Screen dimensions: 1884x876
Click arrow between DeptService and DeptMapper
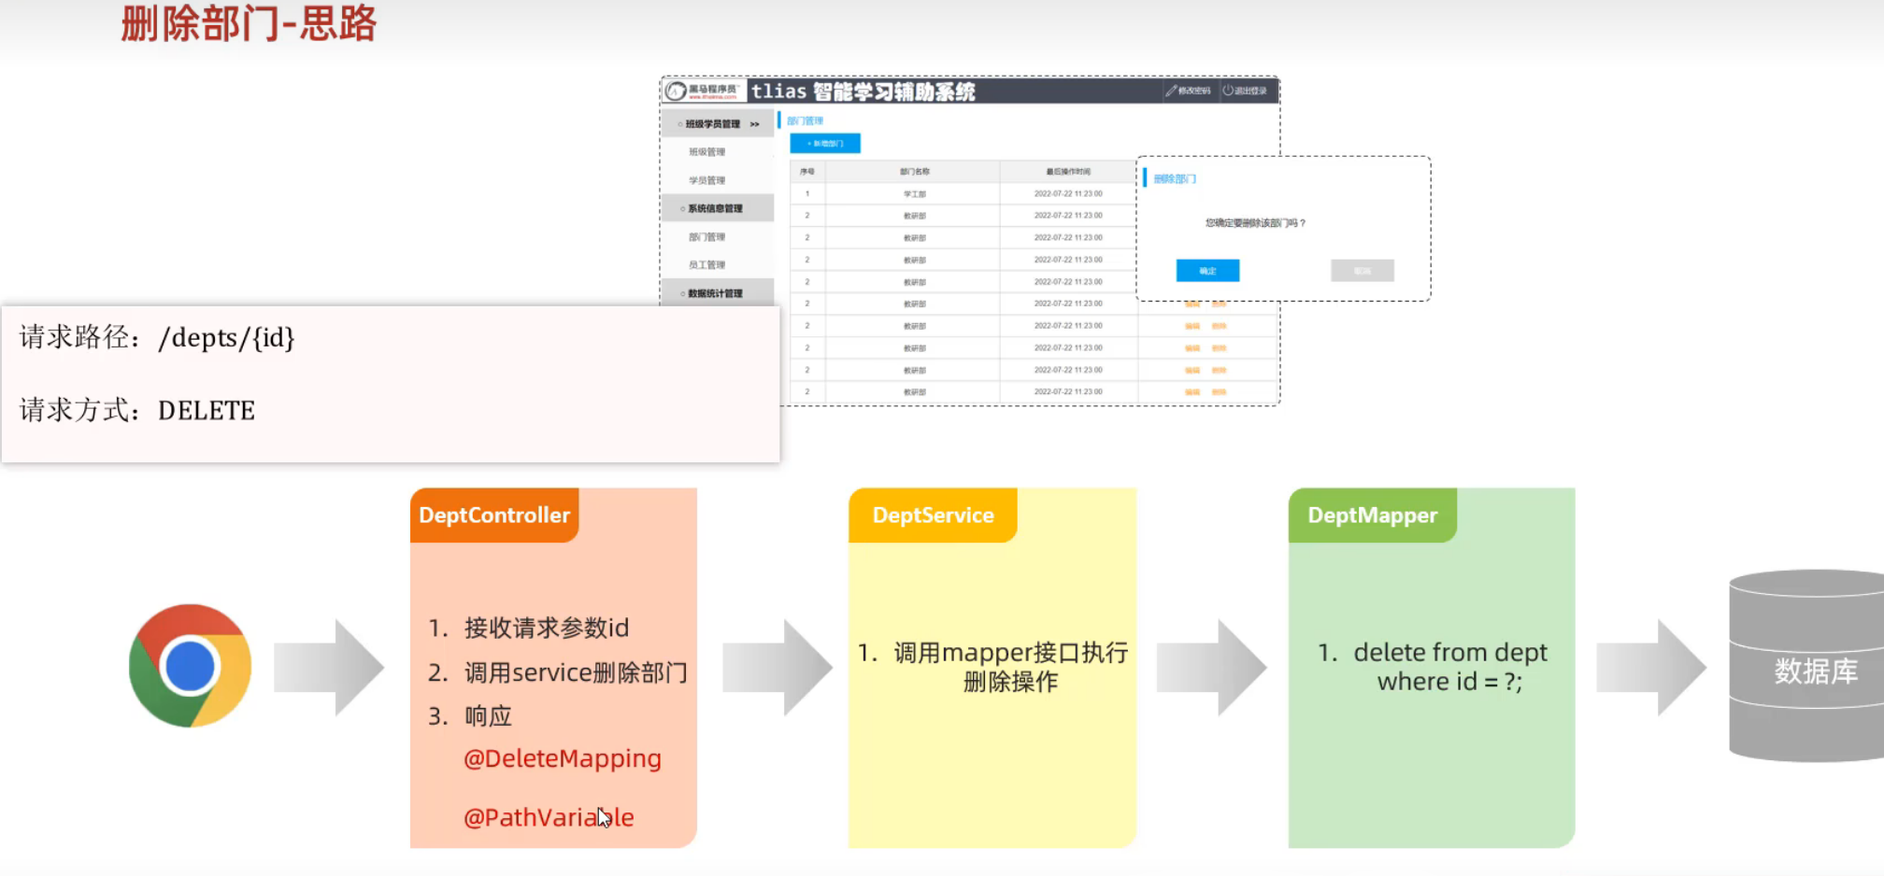1211,667
